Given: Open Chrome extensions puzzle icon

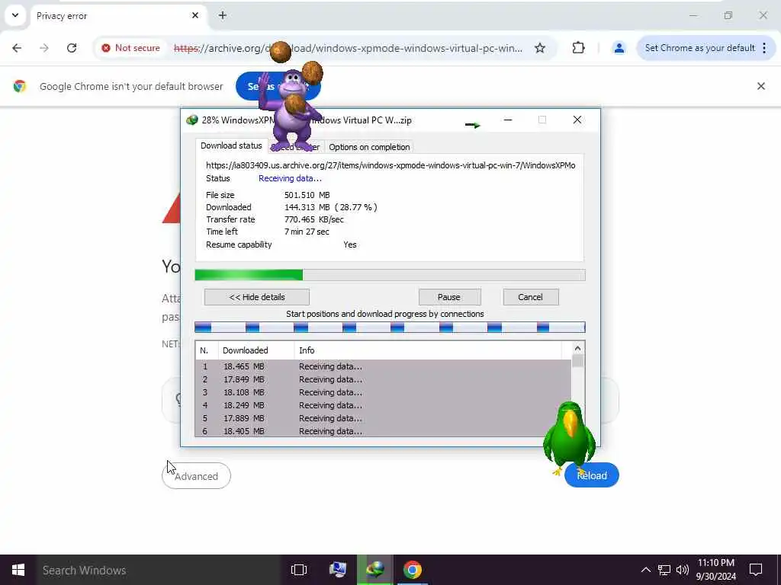Looking at the screenshot, I should [578, 48].
